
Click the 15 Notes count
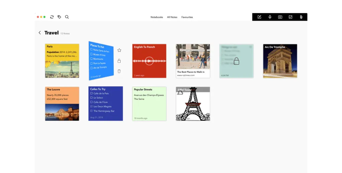tap(65, 34)
